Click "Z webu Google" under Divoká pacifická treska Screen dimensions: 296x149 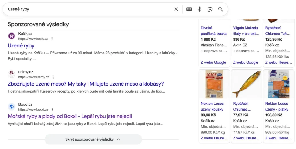coord(214,62)
